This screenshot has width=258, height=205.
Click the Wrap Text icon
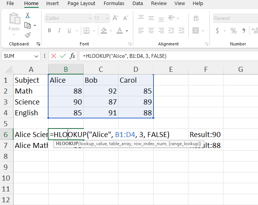[x=196, y=18]
